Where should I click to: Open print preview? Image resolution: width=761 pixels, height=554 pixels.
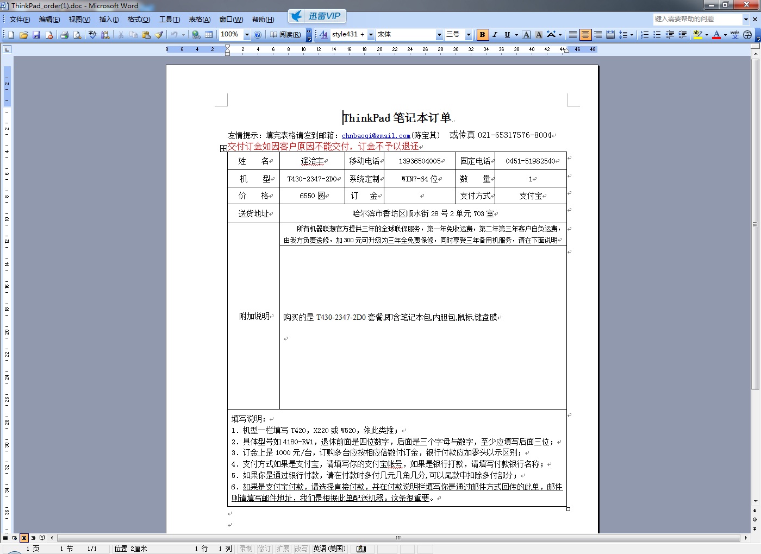77,35
